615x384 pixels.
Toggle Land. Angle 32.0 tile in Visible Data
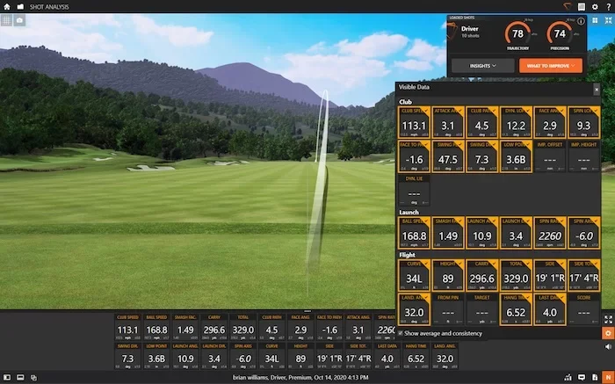414,309
